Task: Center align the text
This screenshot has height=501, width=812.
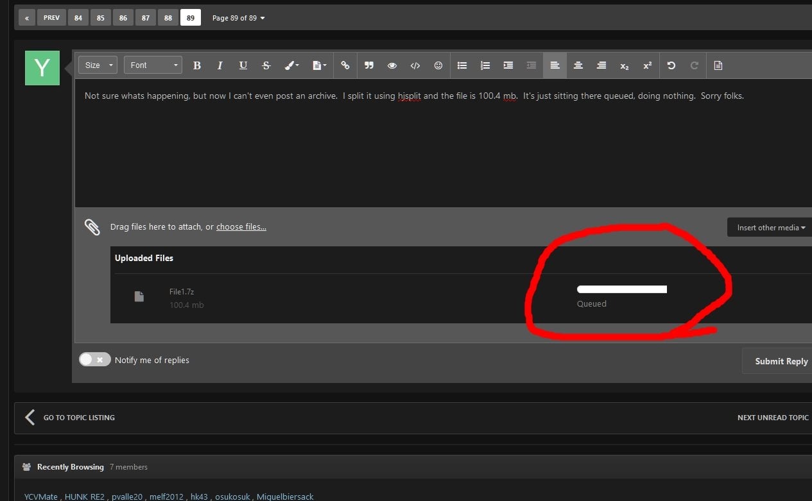Action: tap(578, 65)
